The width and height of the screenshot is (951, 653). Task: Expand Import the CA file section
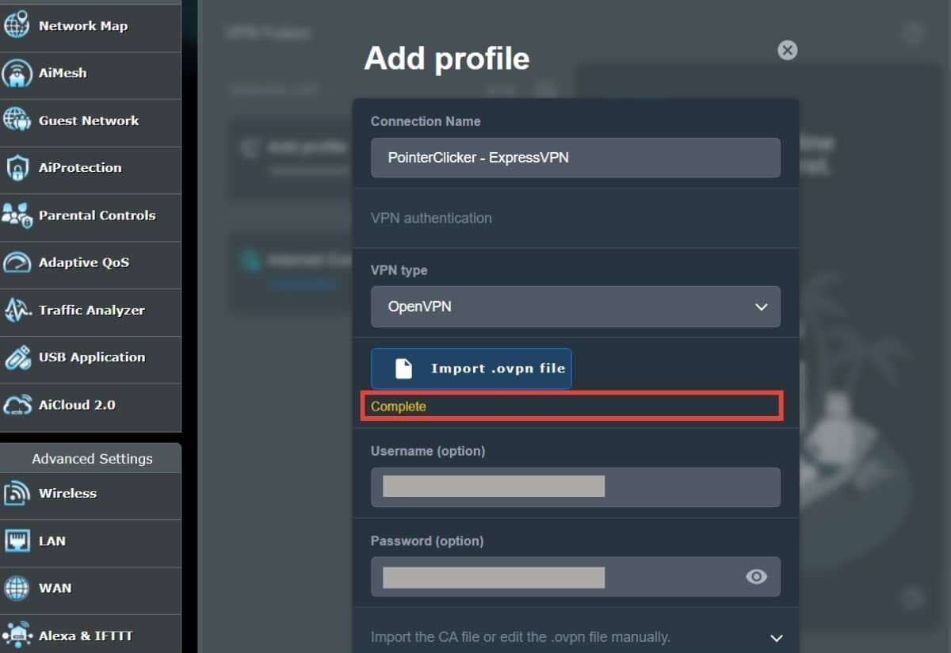pyautogui.click(x=575, y=637)
